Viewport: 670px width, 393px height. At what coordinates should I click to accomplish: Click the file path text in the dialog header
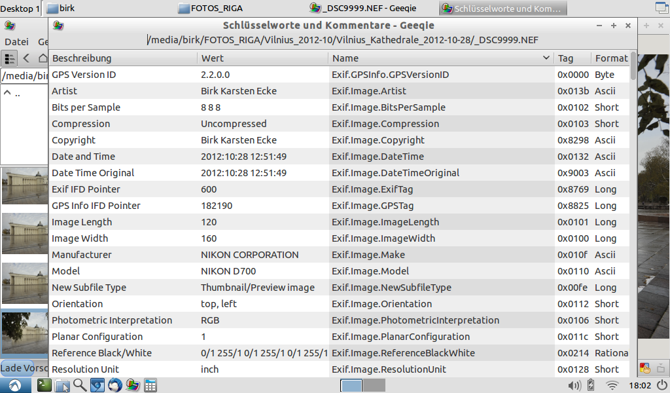point(343,40)
